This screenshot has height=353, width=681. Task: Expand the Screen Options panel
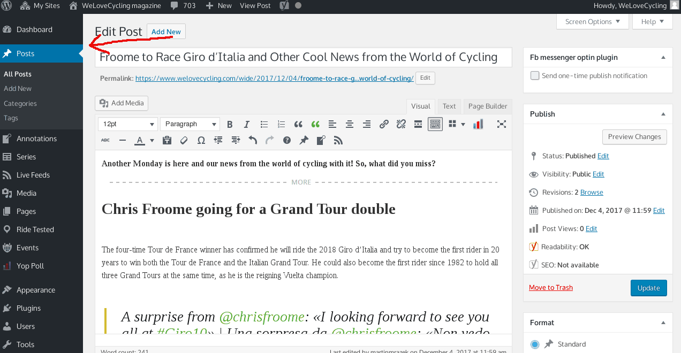593,22
